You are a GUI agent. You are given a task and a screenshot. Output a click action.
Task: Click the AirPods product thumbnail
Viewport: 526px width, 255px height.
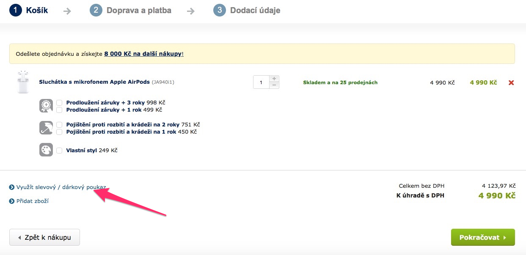point(22,82)
